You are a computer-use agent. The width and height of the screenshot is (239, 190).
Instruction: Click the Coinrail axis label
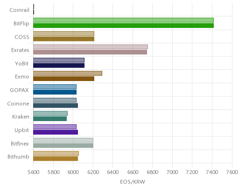point(19,10)
